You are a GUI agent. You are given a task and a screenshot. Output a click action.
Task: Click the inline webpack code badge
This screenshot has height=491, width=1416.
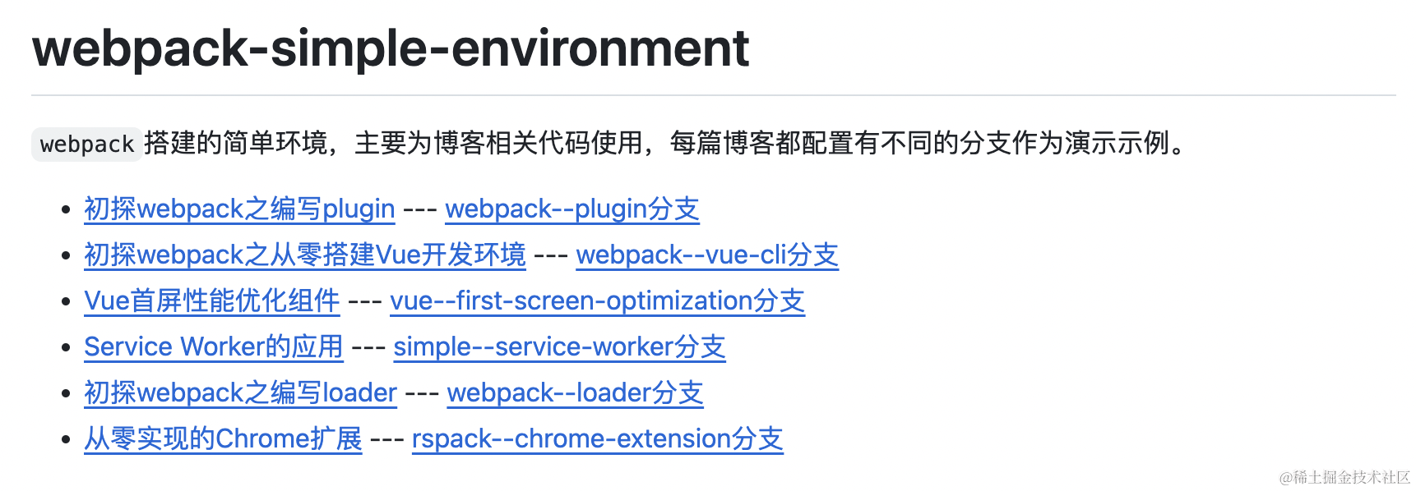point(86,145)
